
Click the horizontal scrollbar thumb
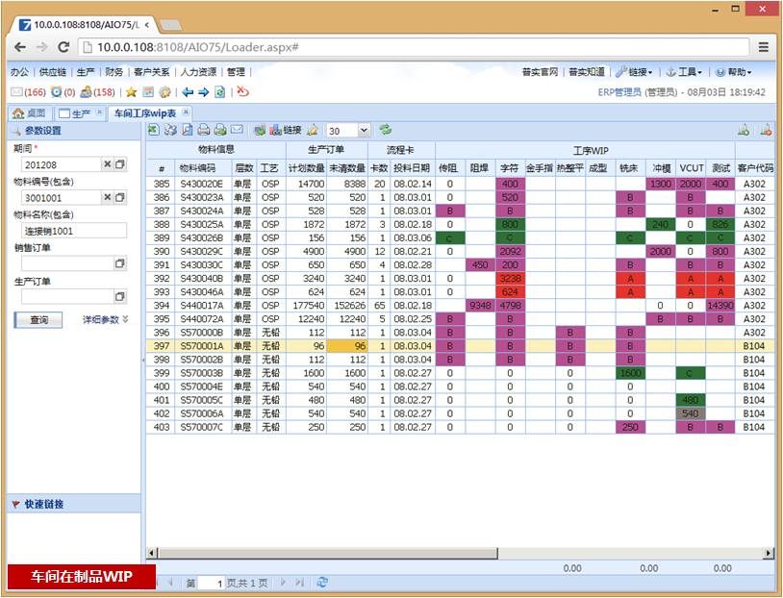click(x=328, y=553)
